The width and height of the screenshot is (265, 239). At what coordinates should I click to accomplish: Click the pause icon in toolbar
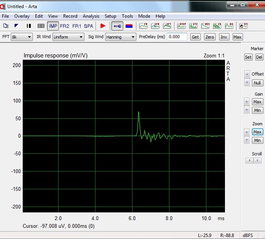(x=29, y=26)
